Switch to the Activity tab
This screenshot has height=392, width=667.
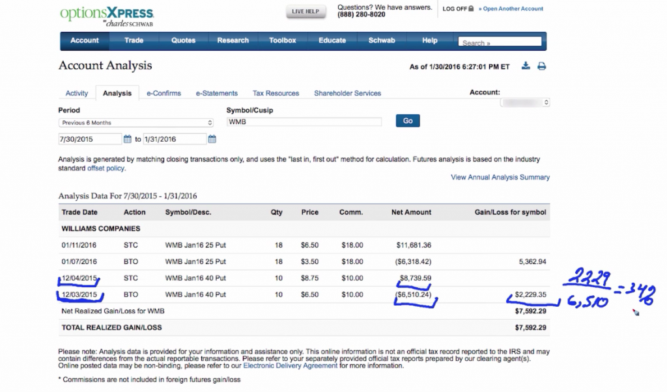[77, 93]
